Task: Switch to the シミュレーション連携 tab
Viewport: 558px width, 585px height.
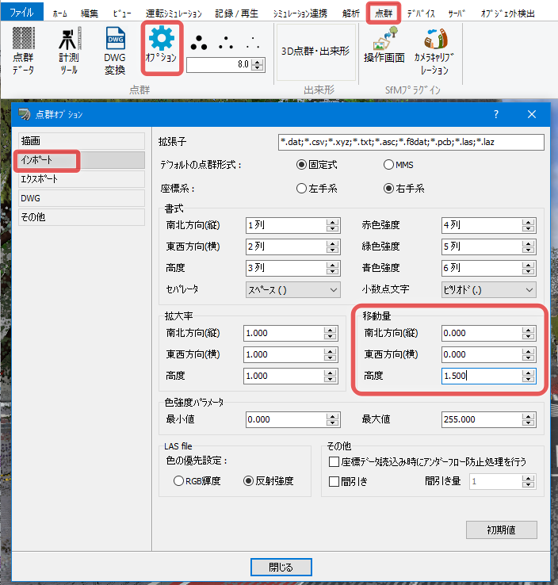Action: (x=300, y=13)
